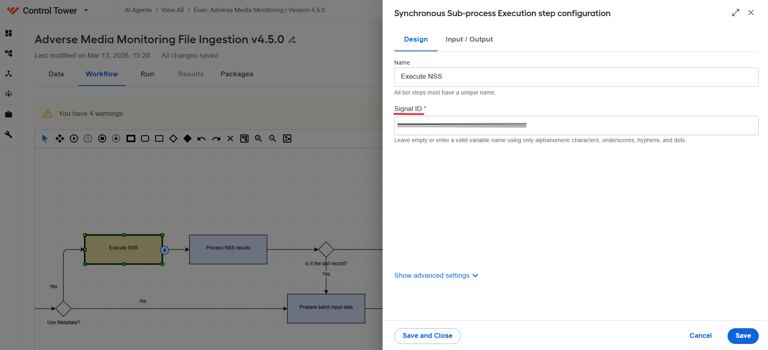Select the Prepare batch input data node
This screenshot has height=350, width=768.
(x=326, y=308)
